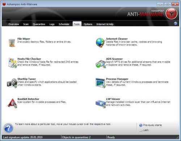This screenshot has height=141, width=181.
Task: Open the Logs tab
Action: (52, 24)
